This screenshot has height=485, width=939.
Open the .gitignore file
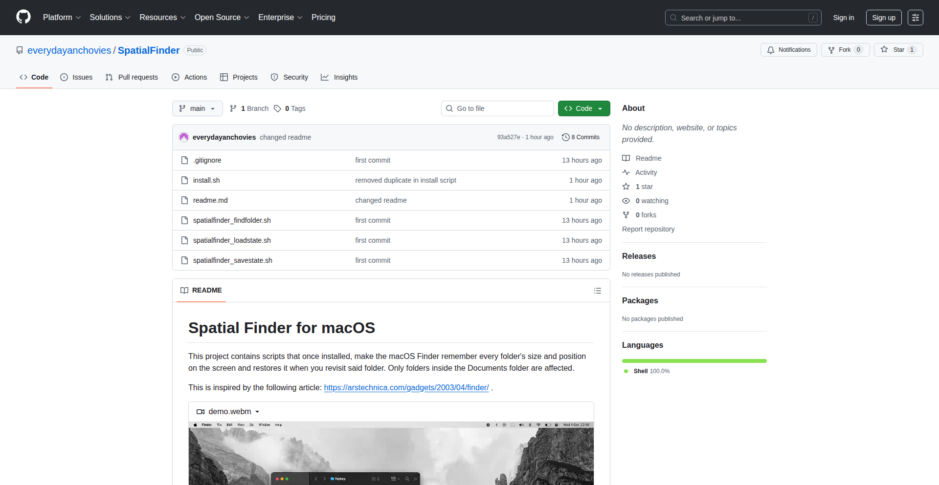[x=207, y=160]
